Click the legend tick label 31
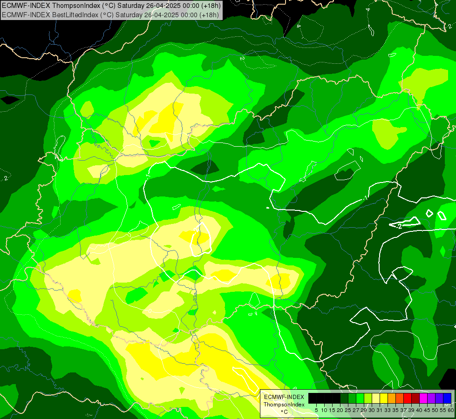 click(380, 410)
